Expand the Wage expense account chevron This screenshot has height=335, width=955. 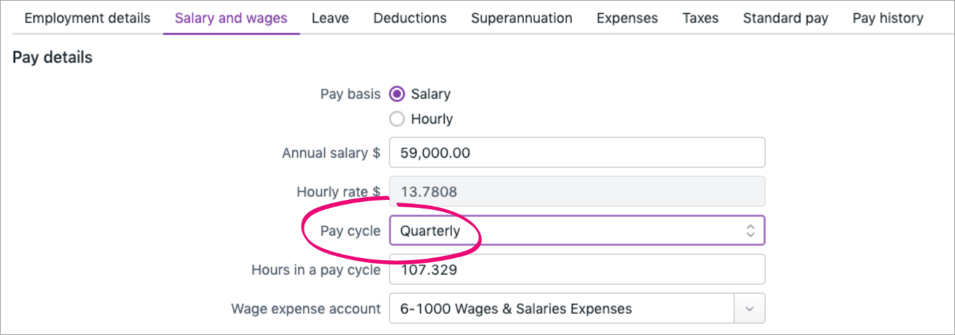[751, 309]
